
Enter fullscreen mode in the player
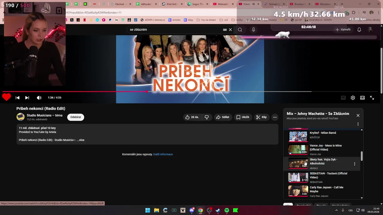[372, 98]
